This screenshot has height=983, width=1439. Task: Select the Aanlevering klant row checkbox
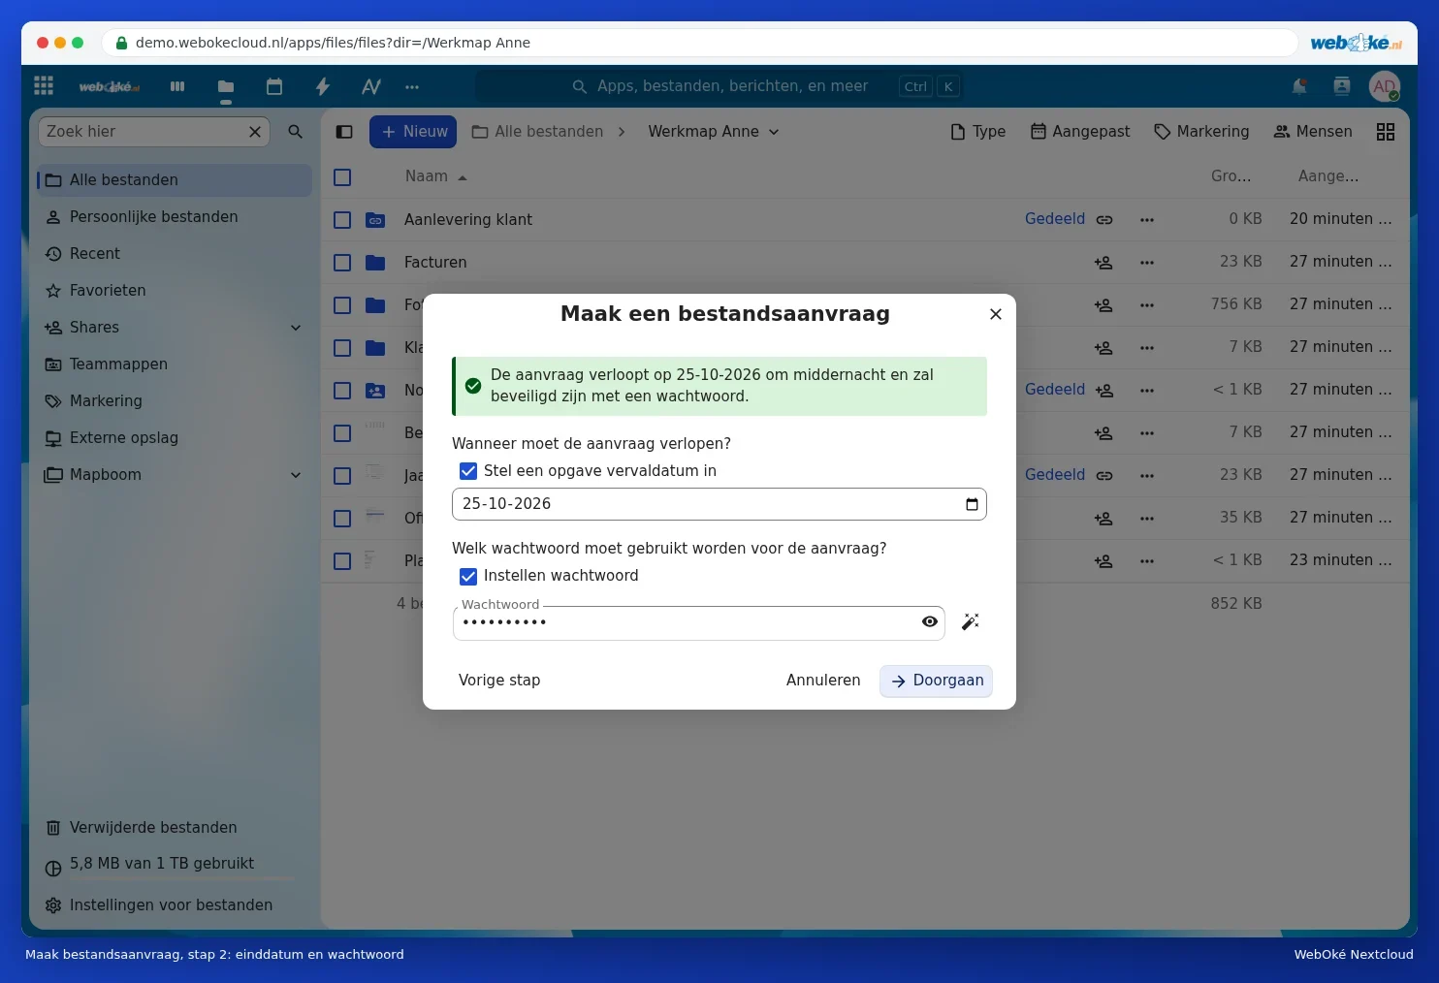(342, 220)
